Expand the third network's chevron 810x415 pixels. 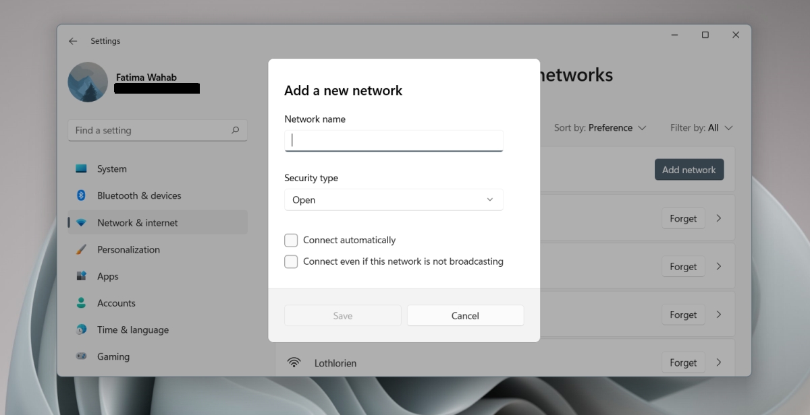click(719, 315)
